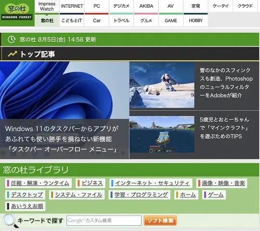Select the グルメ tab
The image size is (260, 231).
pos(146,21)
